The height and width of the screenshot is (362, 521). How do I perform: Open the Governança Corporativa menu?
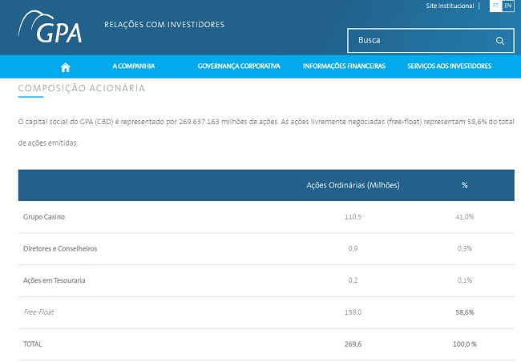(239, 66)
